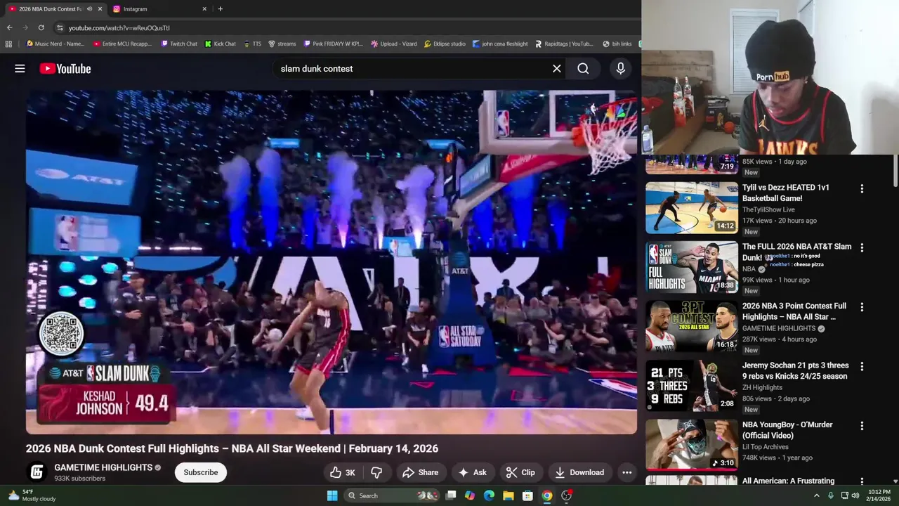Image resolution: width=899 pixels, height=506 pixels.
Task: Clear the search box with the X
Action: (x=557, y=69)
